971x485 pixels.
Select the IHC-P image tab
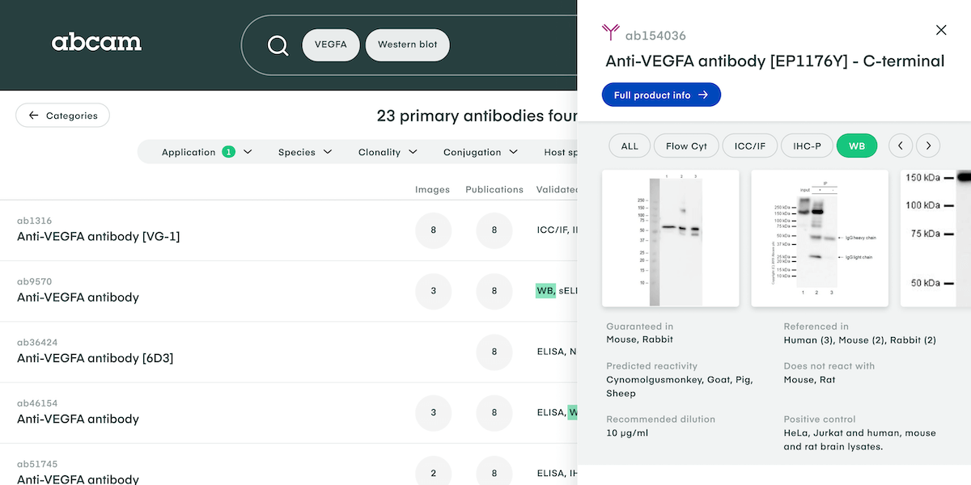[807, 145]
